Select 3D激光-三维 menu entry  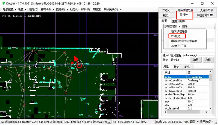click(x=179, y=46)
